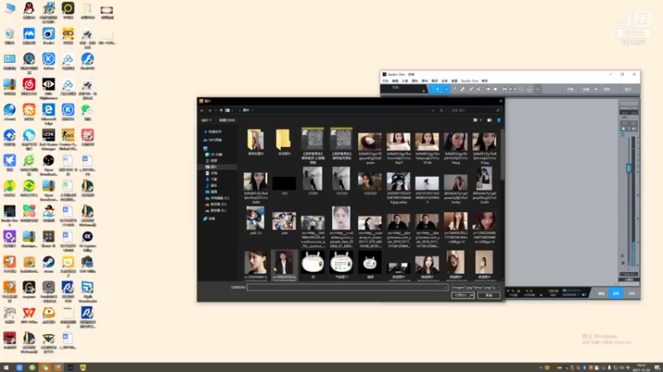The width and height of the screenshot is (663, 372).
Task: Click the Open button in file dialog
Action: (x=461, y=295)
